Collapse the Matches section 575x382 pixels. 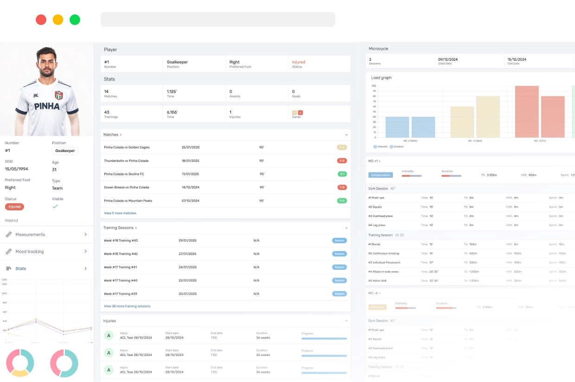(346, 135)
